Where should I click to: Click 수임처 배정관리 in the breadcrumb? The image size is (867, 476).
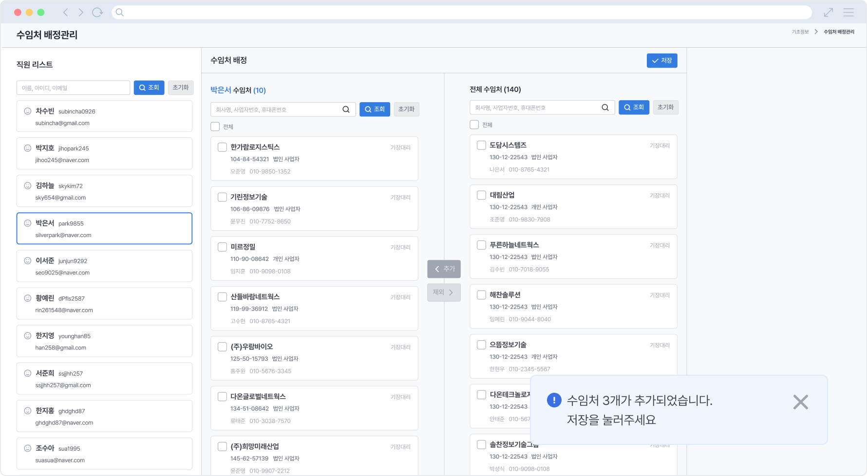coord(838,32)
